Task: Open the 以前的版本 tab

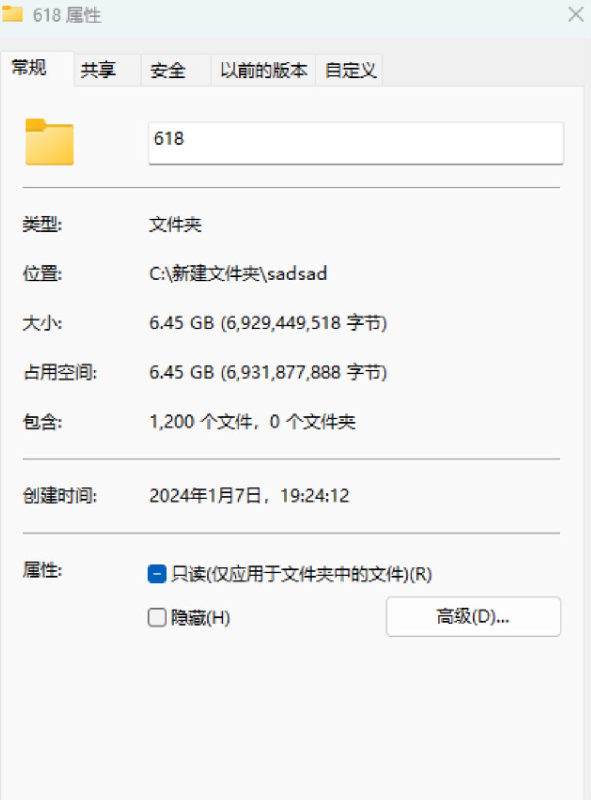Action: (x=263, y=70)
